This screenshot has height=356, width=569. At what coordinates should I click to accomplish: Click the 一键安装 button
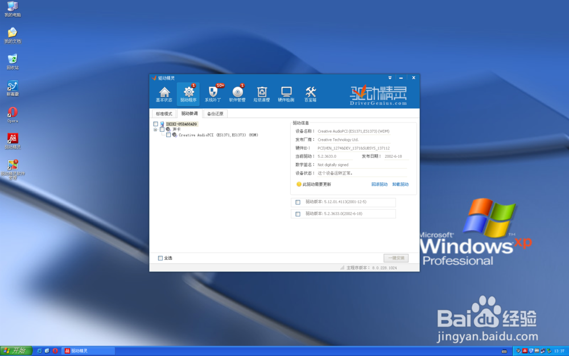(x=396, y=258)
